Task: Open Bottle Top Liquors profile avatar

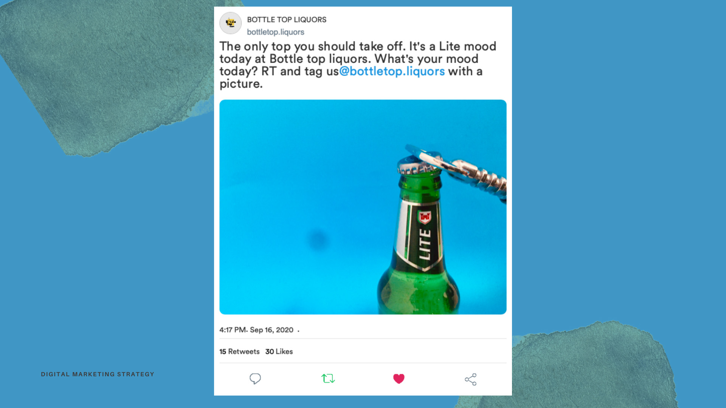Action: [x=230, y=23]
